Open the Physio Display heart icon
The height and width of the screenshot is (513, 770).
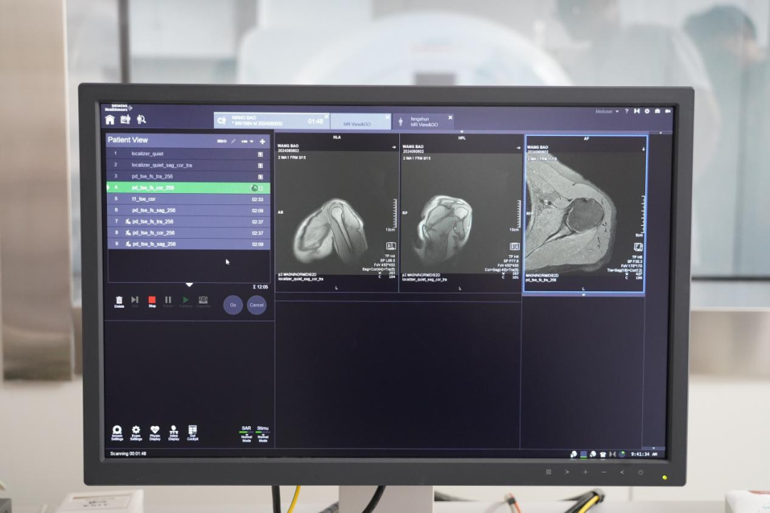coord(155,433)
